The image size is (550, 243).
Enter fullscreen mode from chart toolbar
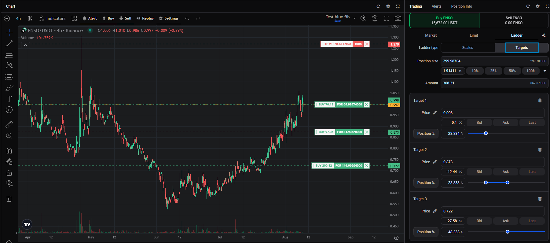(387, 18)
